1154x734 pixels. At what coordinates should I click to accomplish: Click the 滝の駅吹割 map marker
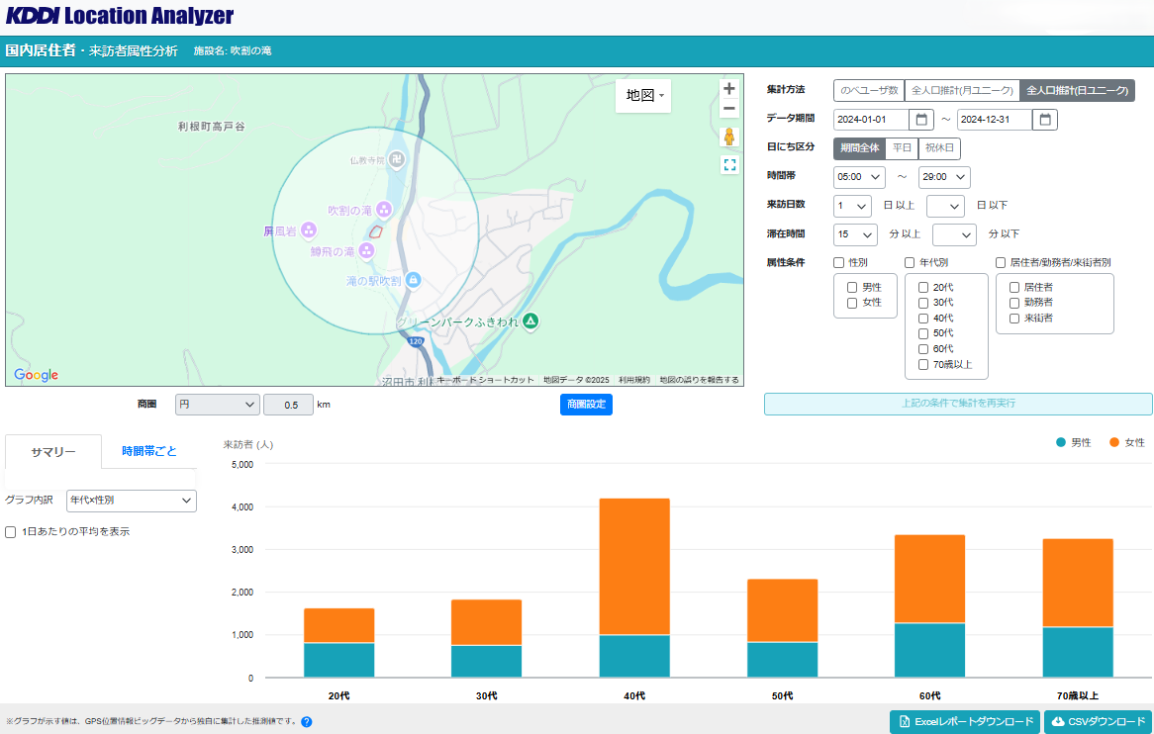414,281
